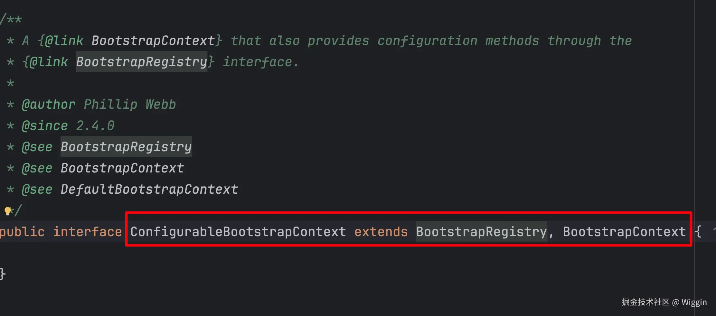The width and height of the screenshot is (716, 316).
Task: Place the cursor at the closing curly brace
Action: tap(3, 274)
